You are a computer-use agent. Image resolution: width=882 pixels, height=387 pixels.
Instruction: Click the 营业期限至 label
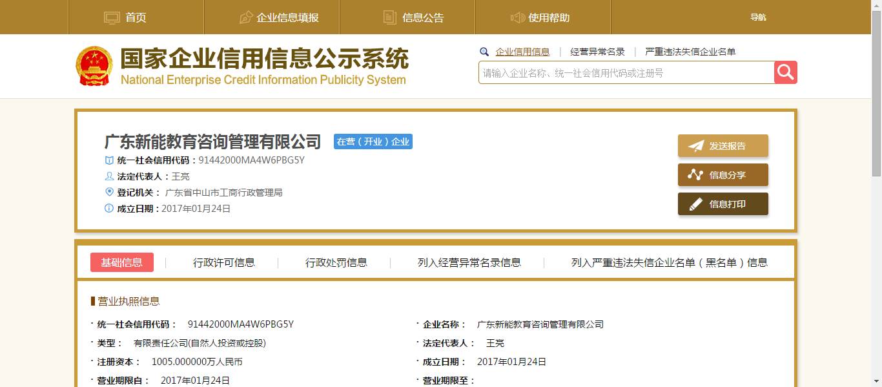point(449,381)
